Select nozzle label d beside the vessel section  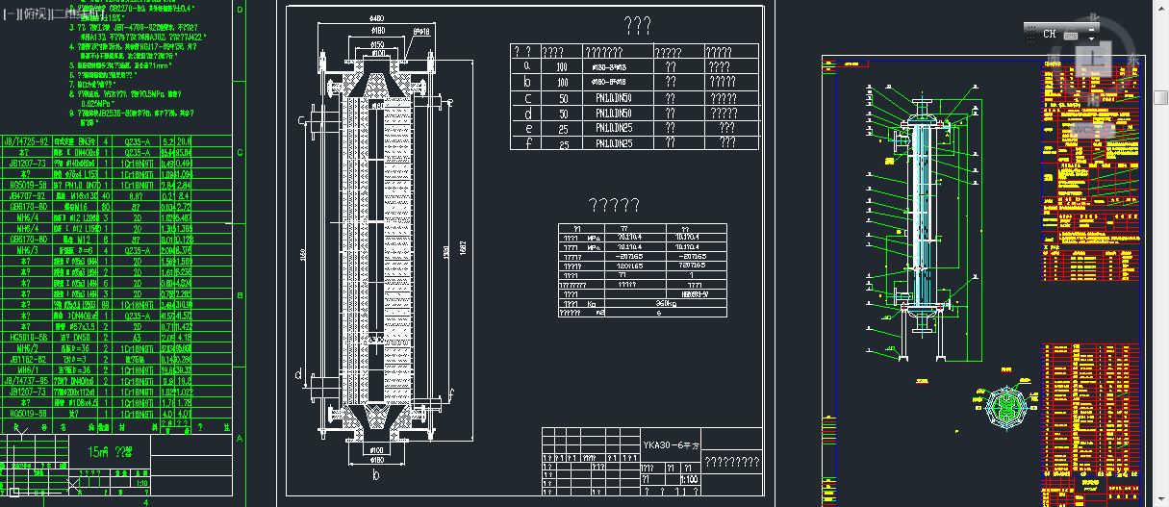pyautogui.click(x=297, y=373)
